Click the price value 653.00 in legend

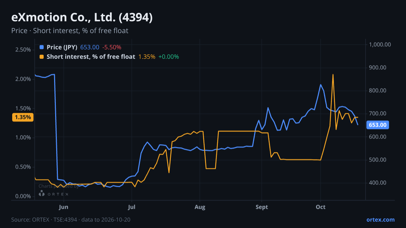click(90, 47)
